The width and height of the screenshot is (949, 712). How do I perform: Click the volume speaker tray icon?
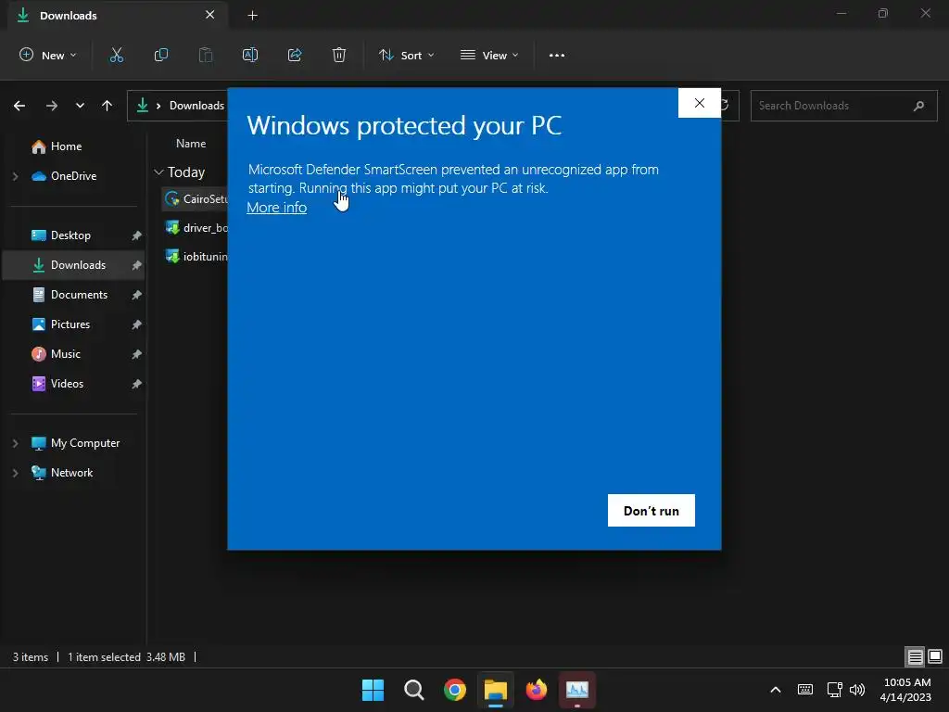[857, 690]
